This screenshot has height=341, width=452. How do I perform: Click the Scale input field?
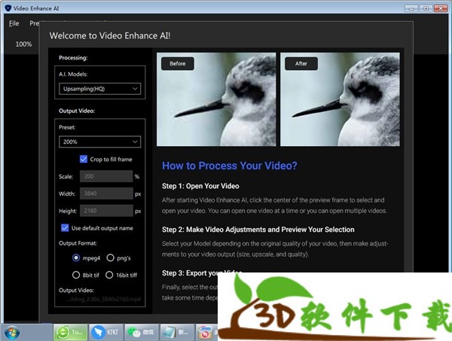[106, 176]
